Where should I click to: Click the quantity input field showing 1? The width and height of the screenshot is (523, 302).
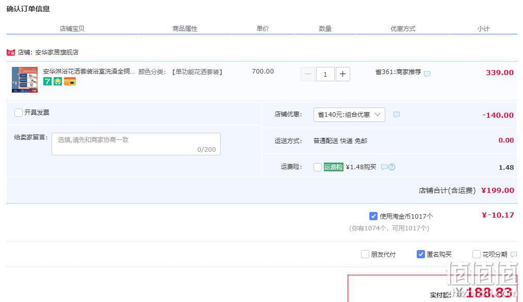(x=325, y=74)
